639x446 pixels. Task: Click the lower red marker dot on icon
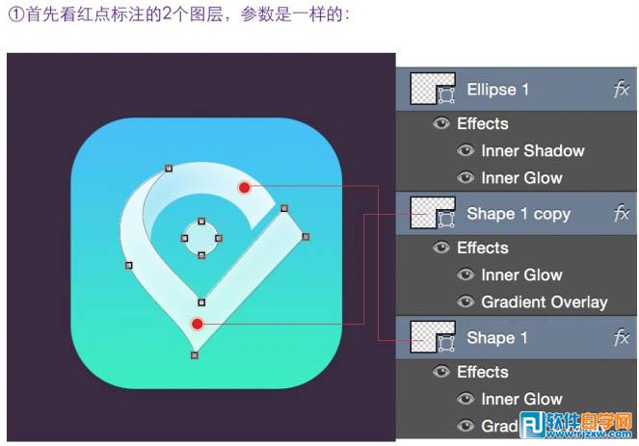[198, 324]
